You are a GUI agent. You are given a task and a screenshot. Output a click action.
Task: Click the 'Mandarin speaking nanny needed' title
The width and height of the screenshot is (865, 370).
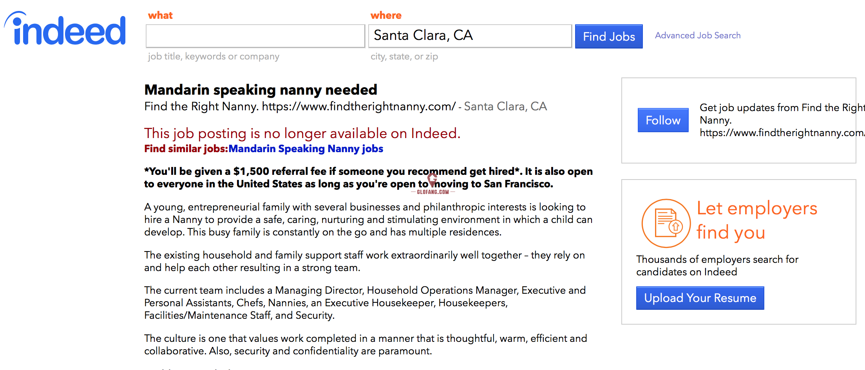click(x=261, y=90)
